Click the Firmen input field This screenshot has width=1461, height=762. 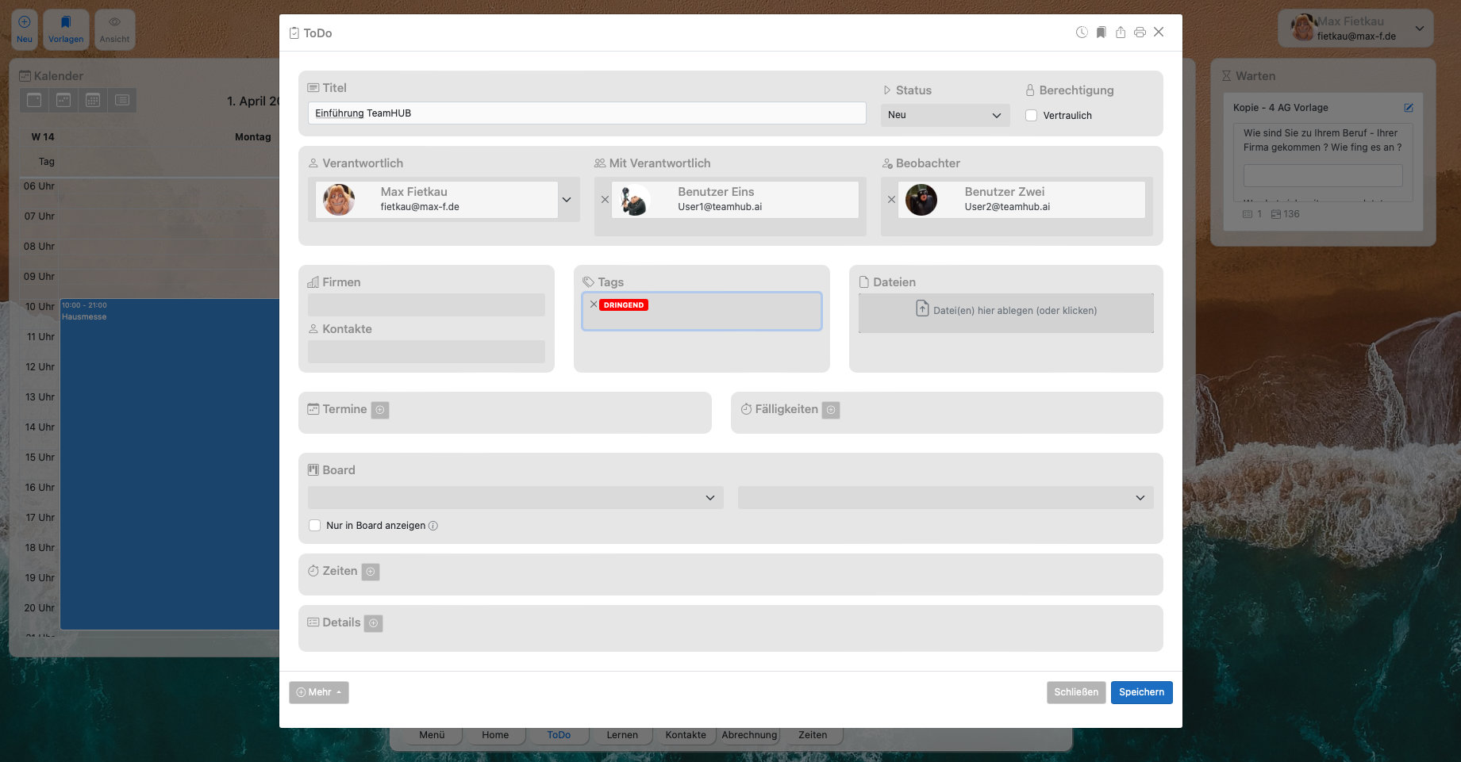426,305
